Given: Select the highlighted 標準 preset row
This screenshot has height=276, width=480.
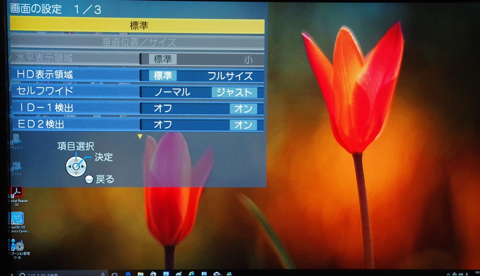Looking at the screenshot, I should (137, 25).
